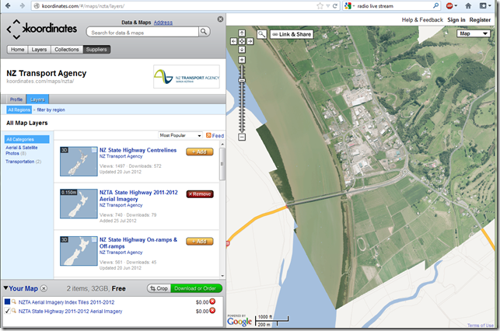Close the left panel with X icon
Screen dimensions: 500x331
pos(220,19)
